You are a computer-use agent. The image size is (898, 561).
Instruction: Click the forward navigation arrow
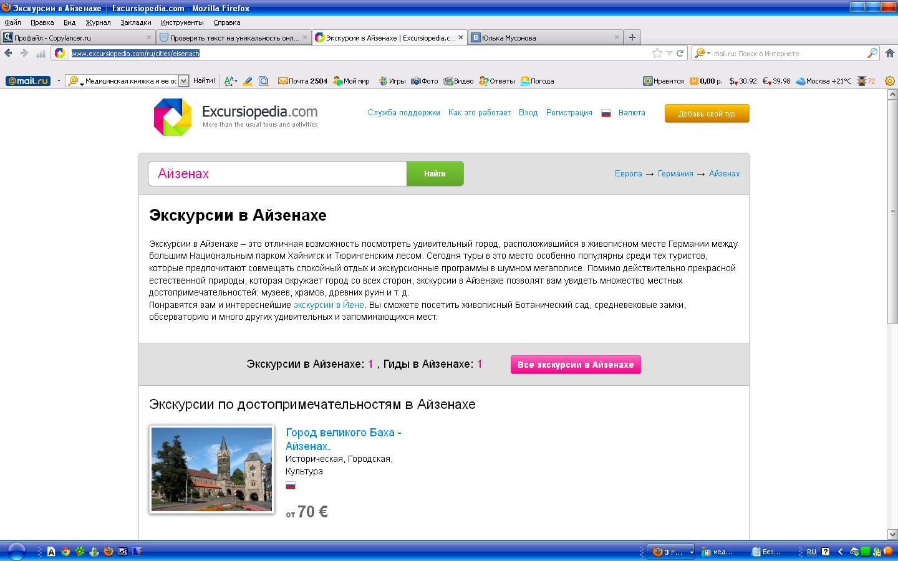coord(25,54)
